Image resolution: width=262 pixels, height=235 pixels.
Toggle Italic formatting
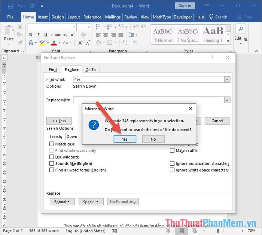(38, 35)
